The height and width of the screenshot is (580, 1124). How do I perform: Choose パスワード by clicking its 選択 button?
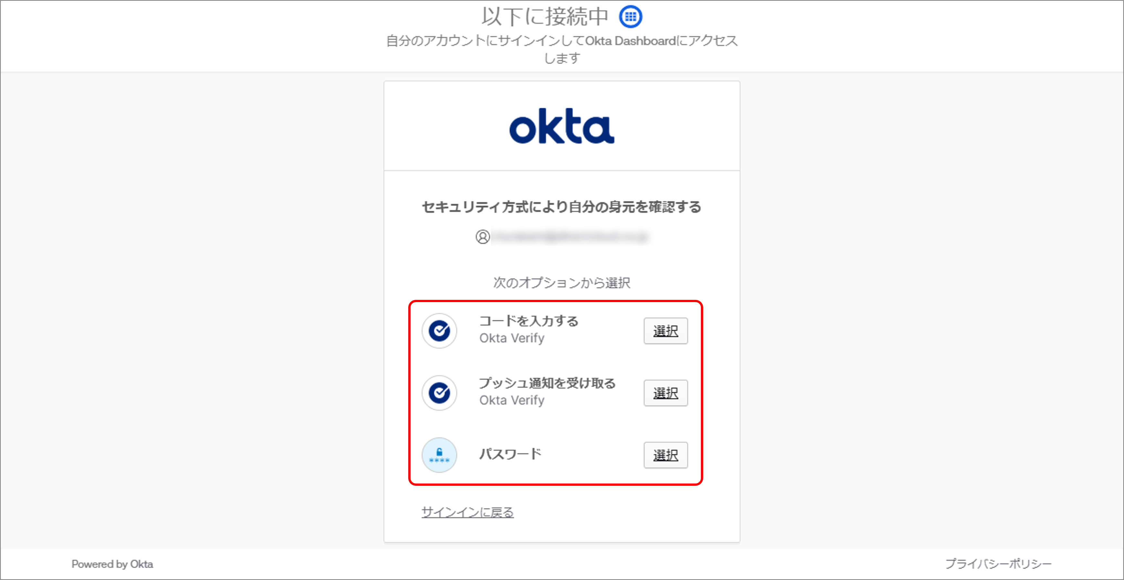[x=665, y=455]
